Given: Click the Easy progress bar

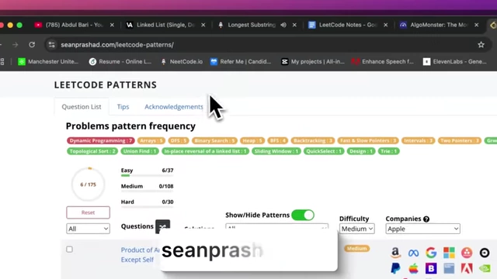Looking at the screenshot, I should 147,175.
